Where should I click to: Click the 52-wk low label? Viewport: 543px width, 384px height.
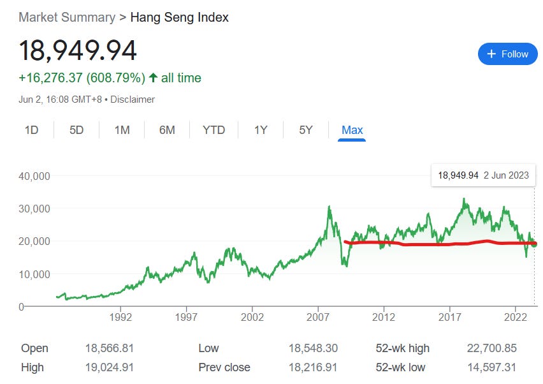click(401, 367)
